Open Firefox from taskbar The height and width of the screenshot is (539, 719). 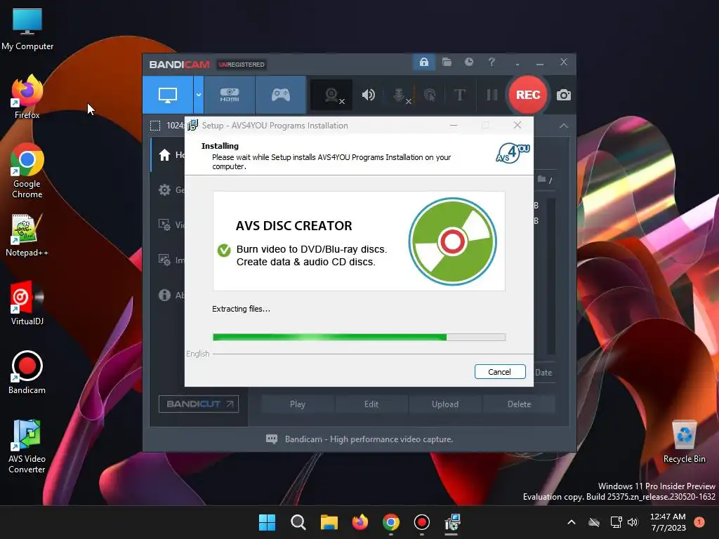coord(360,522)
